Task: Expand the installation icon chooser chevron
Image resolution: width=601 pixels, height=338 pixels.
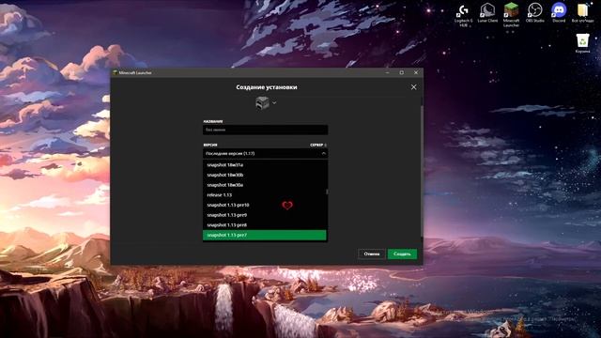Action: tap(274, 102)
